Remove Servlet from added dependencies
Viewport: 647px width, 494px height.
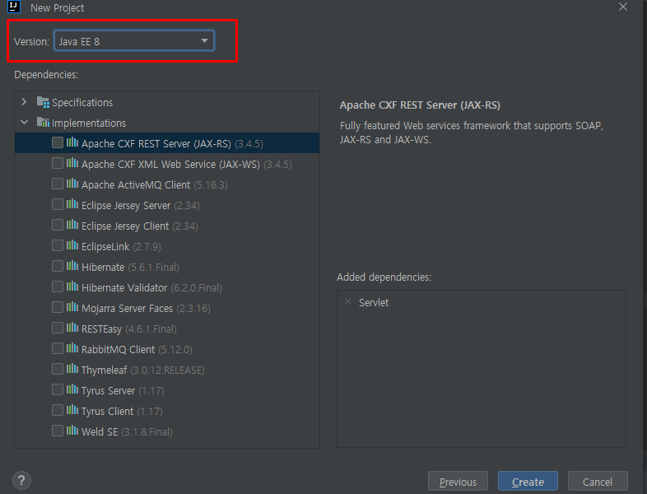(348, 301)
